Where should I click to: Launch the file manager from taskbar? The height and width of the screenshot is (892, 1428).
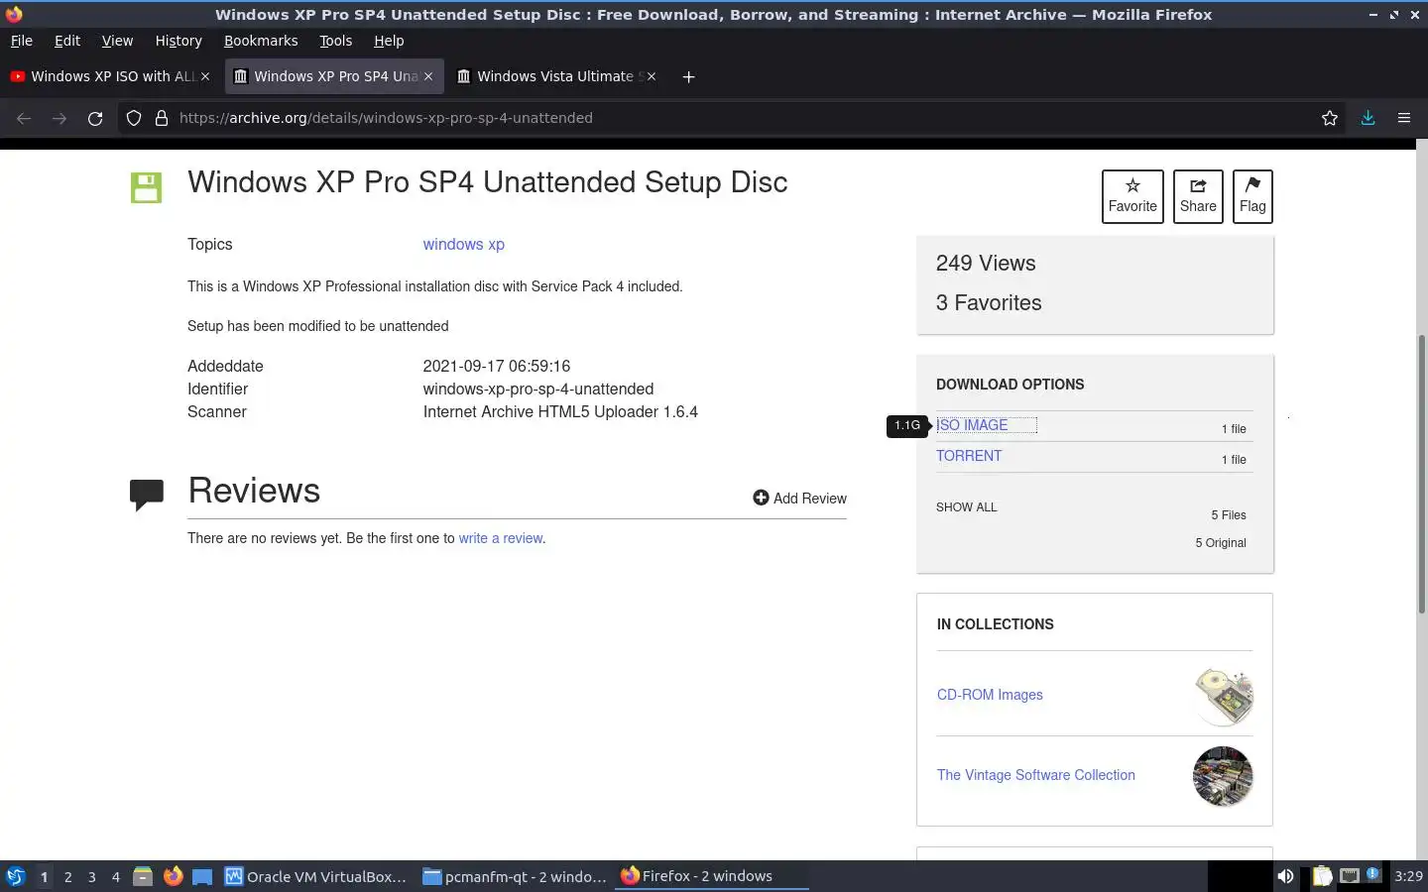click(x=143, y=876)
